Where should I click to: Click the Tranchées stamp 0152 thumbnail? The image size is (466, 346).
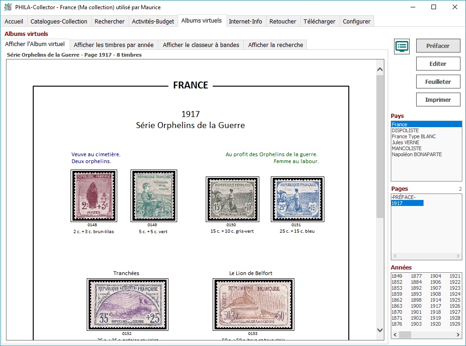pos(127,305)
